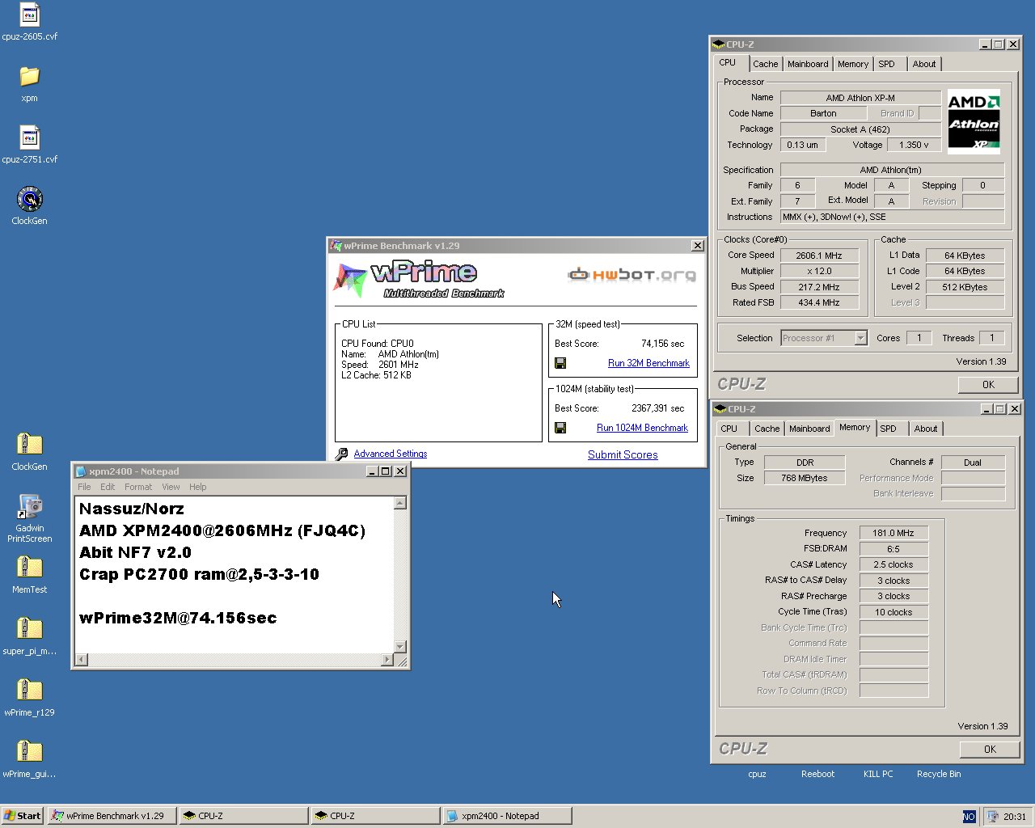Click Notepad horizontal scrollbar left arrow

81,660
